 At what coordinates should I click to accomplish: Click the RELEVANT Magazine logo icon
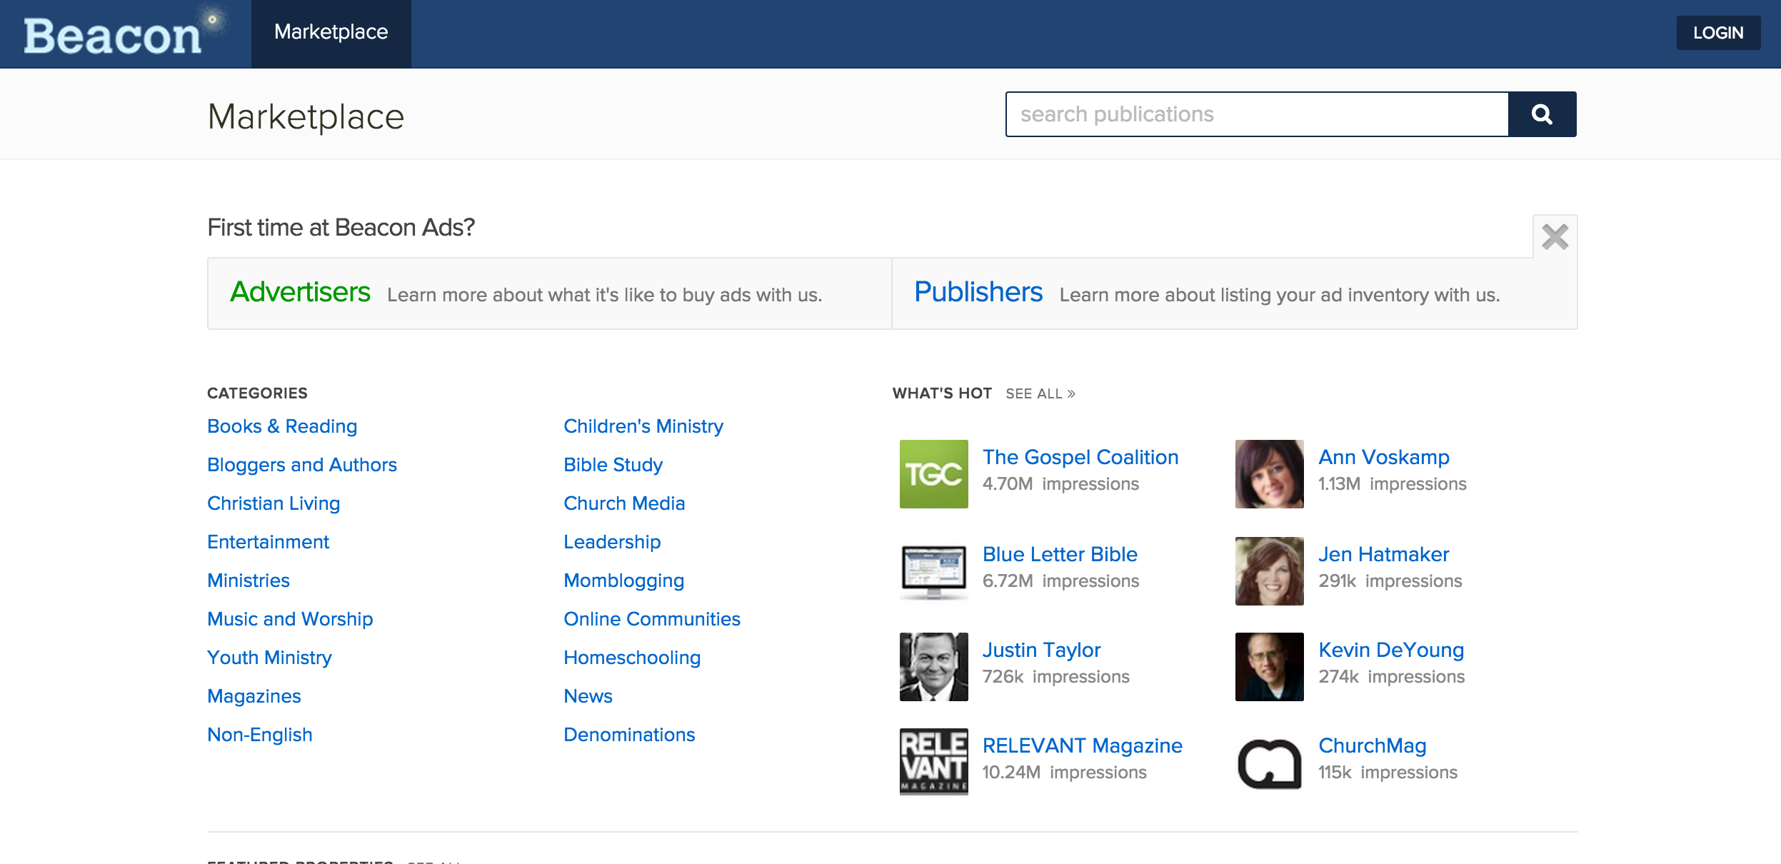click(x=933, y=761)
